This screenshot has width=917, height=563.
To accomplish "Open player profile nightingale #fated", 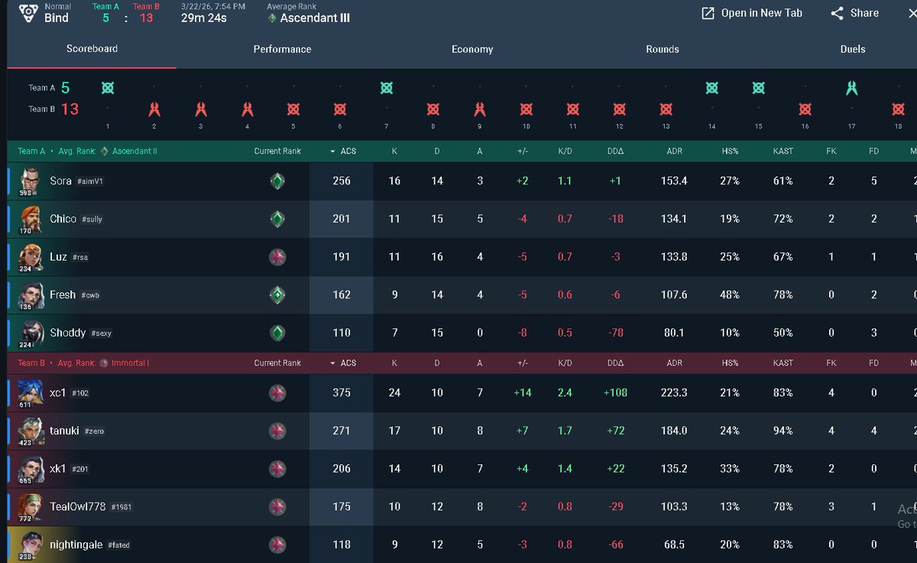I will [90, 545].
